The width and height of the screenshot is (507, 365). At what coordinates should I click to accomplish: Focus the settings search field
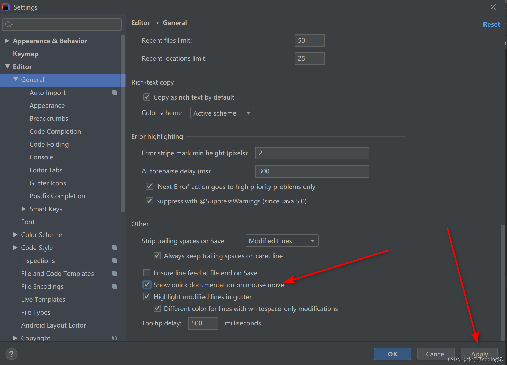tap(62, 25)
